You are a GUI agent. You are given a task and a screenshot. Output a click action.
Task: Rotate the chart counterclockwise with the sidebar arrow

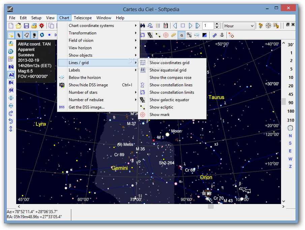pyautogui.click(x=11, y=121)
